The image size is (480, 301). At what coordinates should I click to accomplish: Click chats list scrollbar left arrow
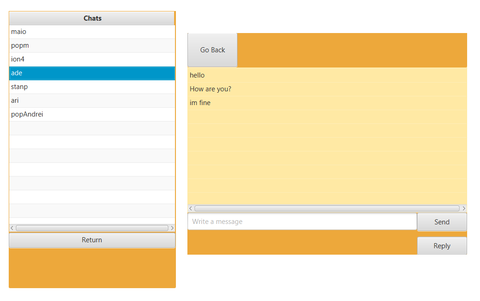[x=12, y=228]
